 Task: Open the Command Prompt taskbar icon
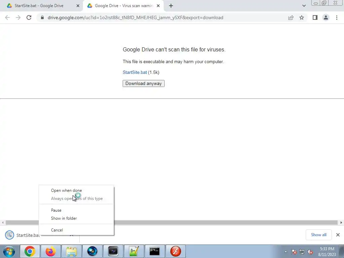[x=155, y=251]
